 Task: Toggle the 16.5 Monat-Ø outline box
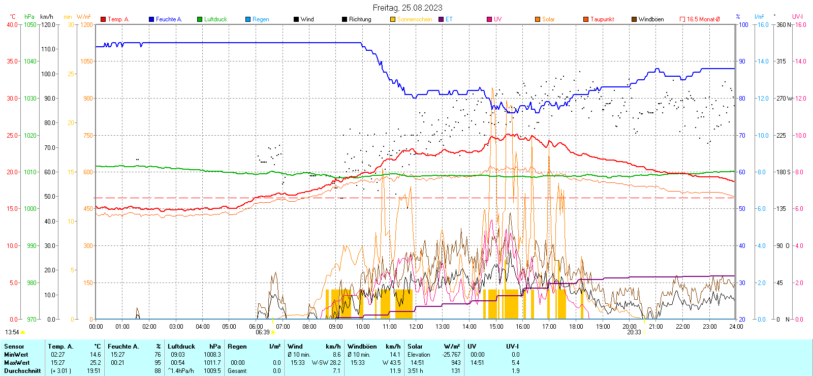point(682,19)
